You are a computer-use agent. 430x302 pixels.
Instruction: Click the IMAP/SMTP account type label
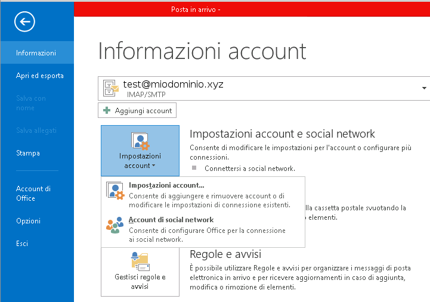coord(146,95)
